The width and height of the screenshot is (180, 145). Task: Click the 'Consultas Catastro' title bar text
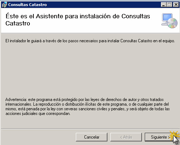[27, 5]
